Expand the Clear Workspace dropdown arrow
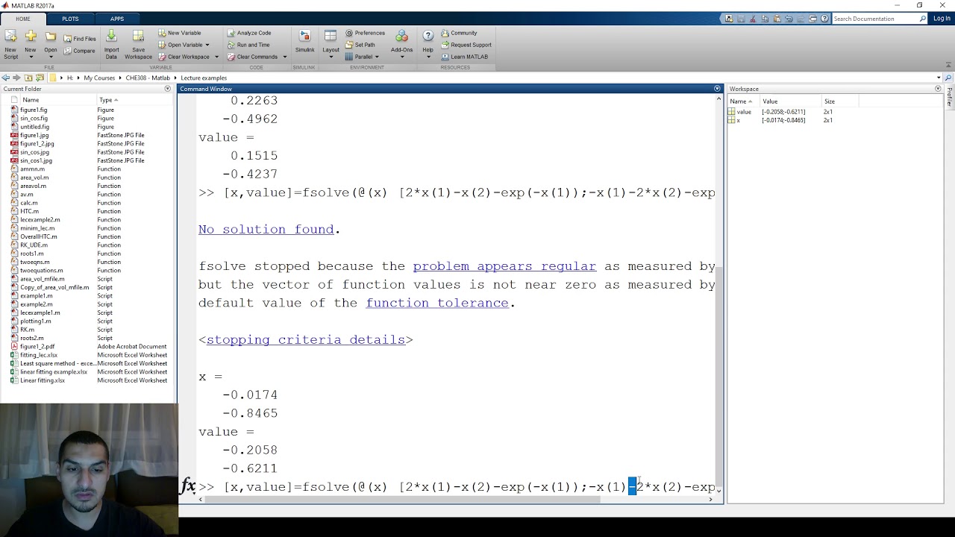955x537 pixels. [216, 57]
